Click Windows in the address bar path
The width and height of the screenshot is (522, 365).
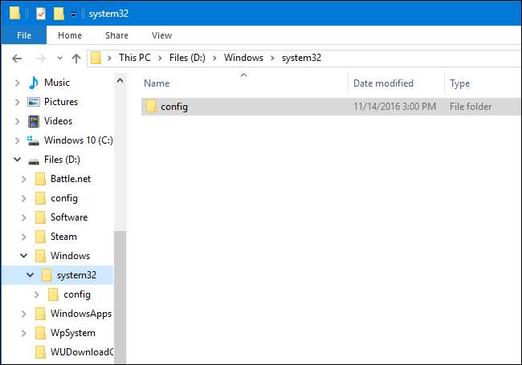click(243, 58)
